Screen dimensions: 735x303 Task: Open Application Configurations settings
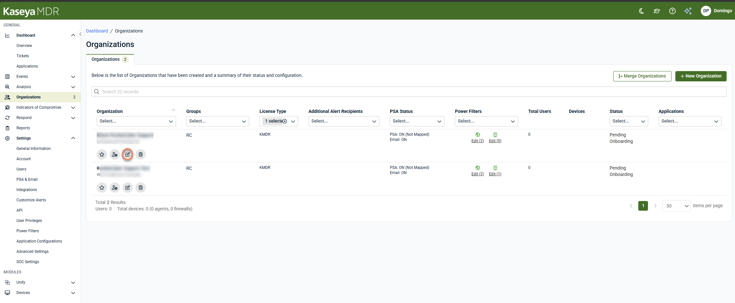[x=39, y=241]
